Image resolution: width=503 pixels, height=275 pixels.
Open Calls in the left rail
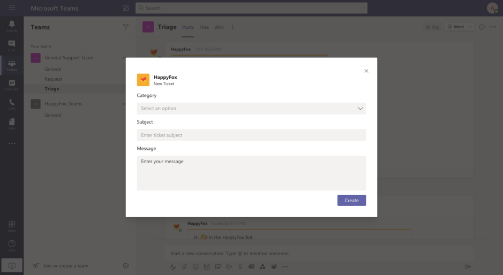pyautogui.click(x=12, y=104)
